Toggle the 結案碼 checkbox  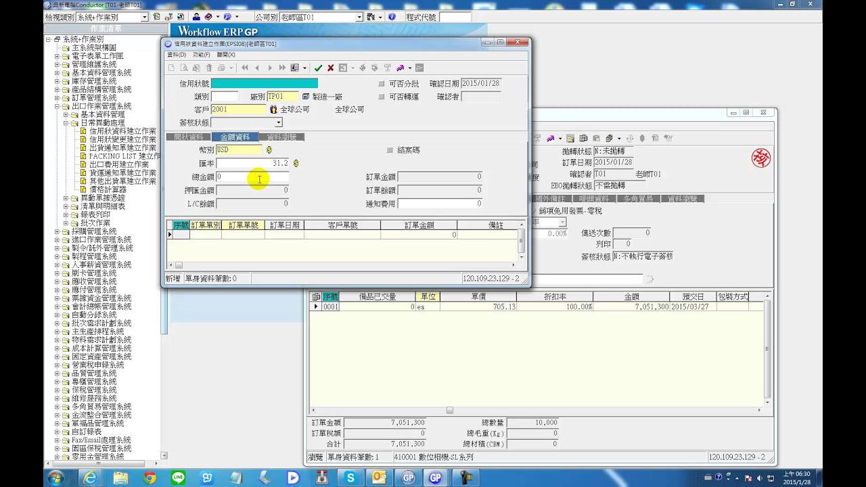[x=390, y=149]
